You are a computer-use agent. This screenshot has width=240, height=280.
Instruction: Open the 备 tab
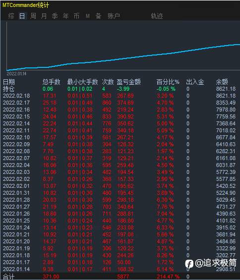(99, 16)
